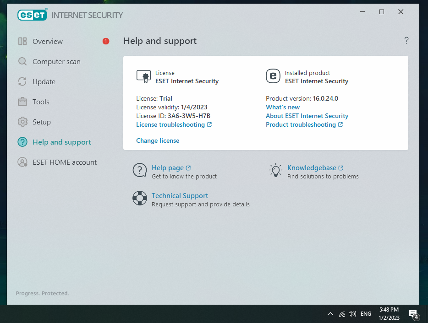The height and width of the screenshot is (323, 428).
Task: Open the Tools section
Action: (41, 102)
